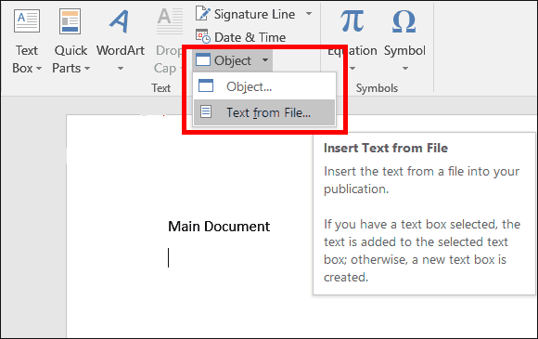Click the Equation pi icon
Viewport: 538px width, 339px height.
tap(352, 21)
